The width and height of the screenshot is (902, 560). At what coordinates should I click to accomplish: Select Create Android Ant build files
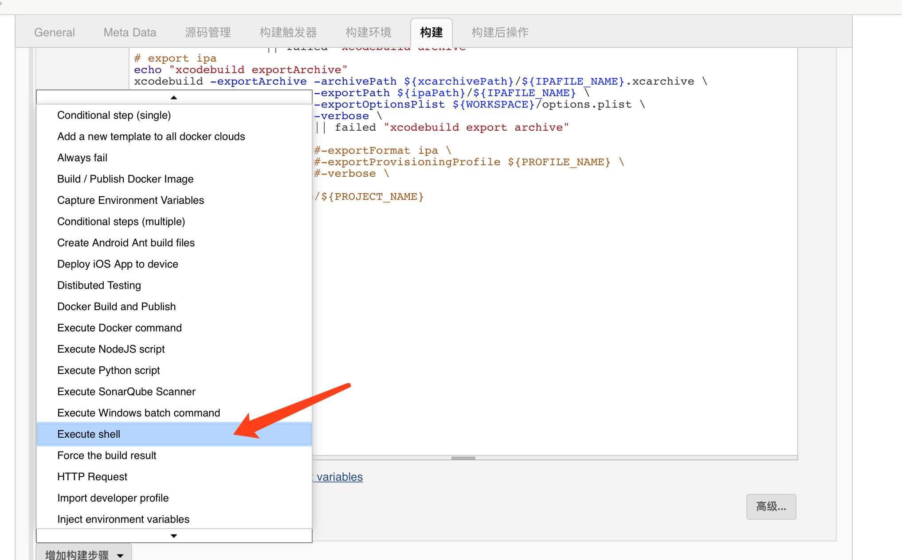click(174, 243)
